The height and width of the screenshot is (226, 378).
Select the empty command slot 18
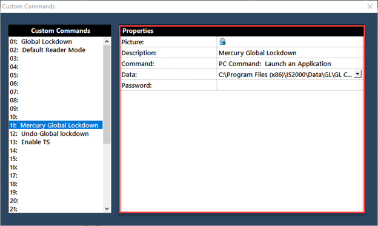tap(56, 184)
